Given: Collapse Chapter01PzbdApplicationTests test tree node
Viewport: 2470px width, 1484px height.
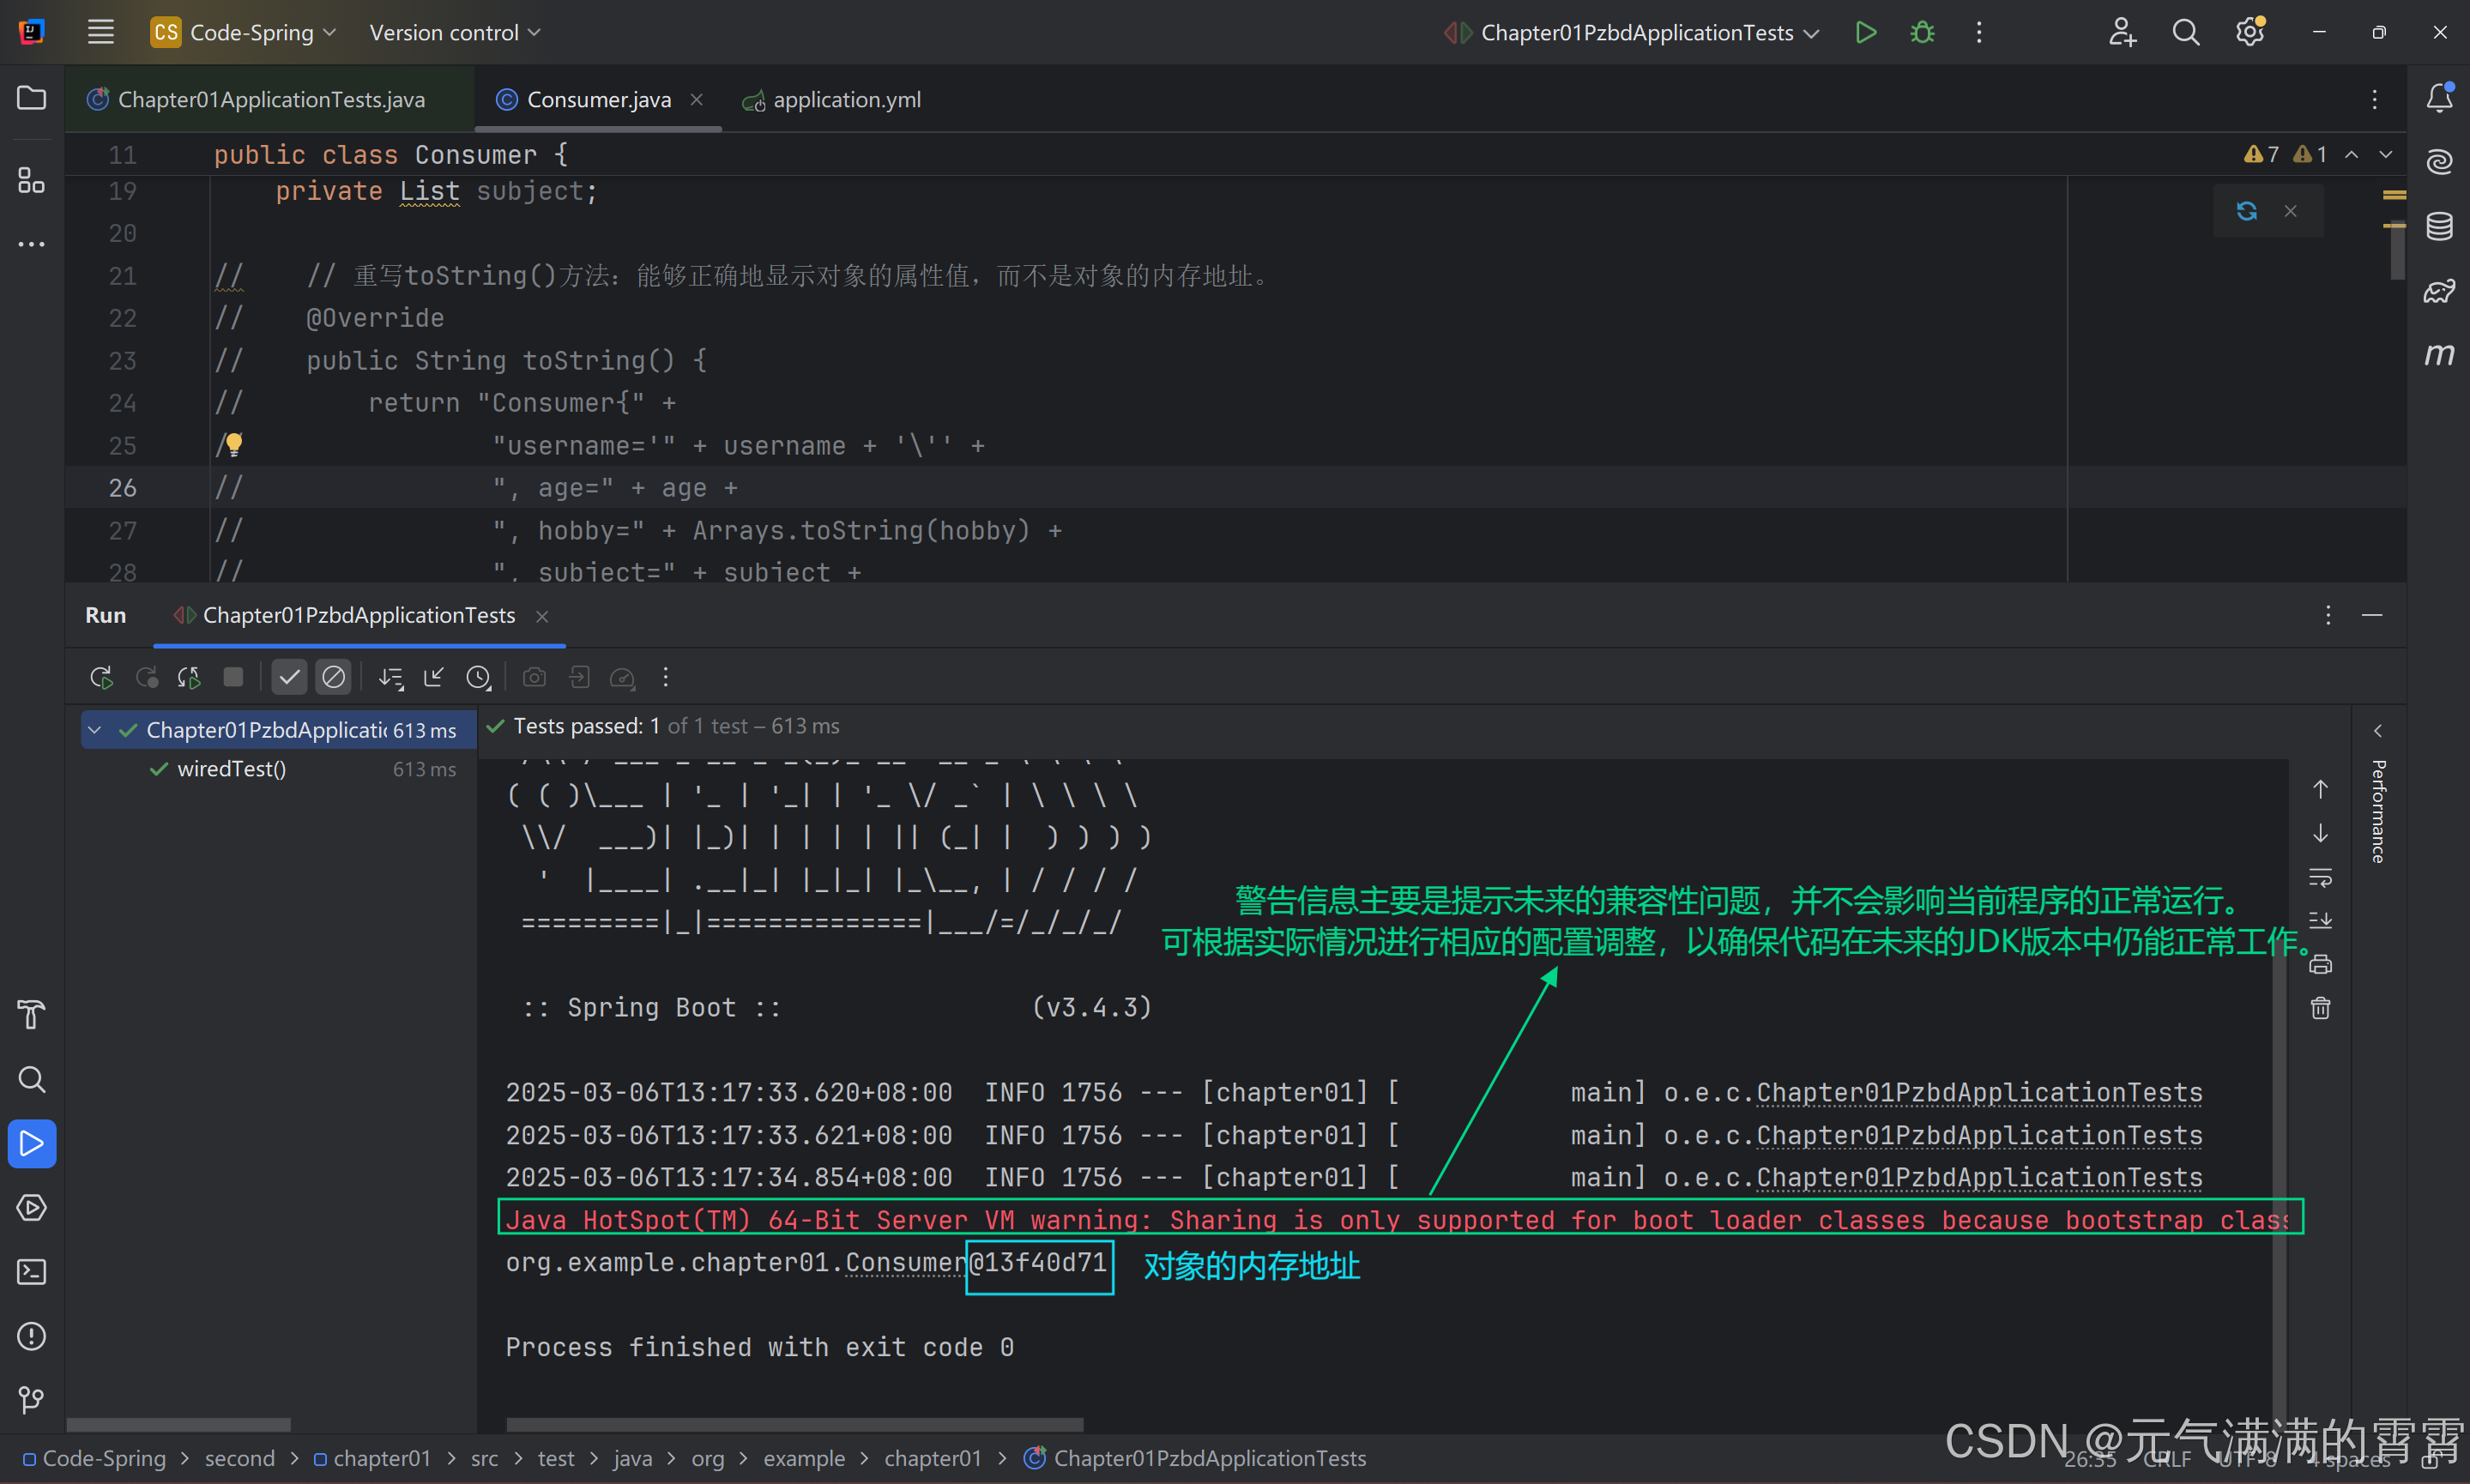Looking at the screenshot, I should pos(95,730).
